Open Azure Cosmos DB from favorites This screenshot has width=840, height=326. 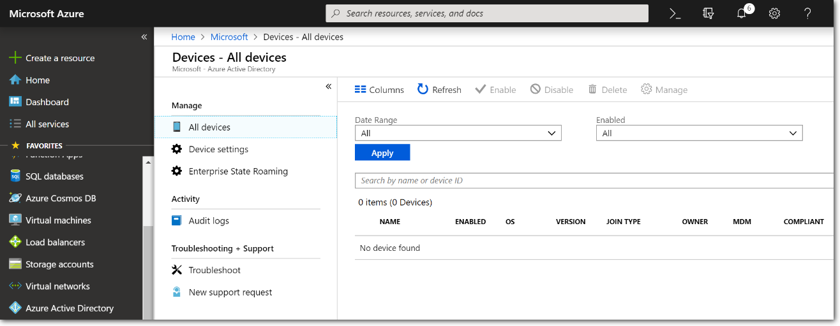pyautogui.click(x=61, y=198)
